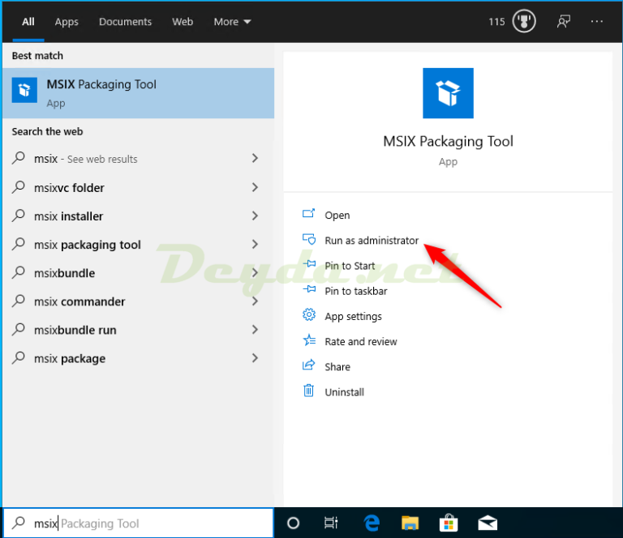Launch Microsoft Store from taskbar
This screenshot has height=538, width=623.
(x=449, y=523)
